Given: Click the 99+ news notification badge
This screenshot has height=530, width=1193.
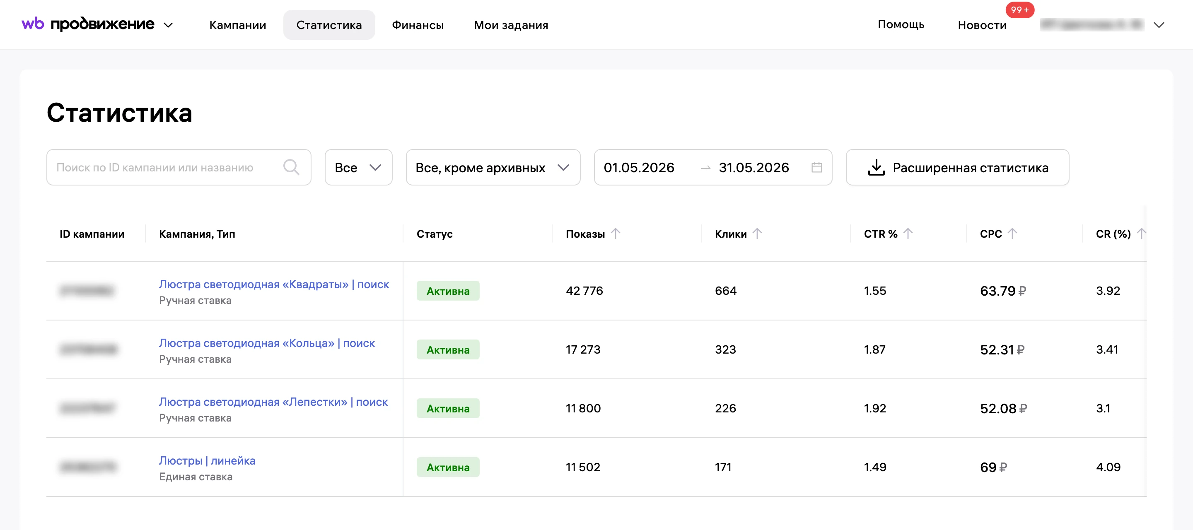Looking at the screenshot, I should [x=1019, y=10].
